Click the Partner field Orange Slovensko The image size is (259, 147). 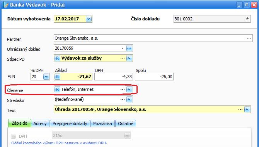pyautogui.click(x=153, y=38)
